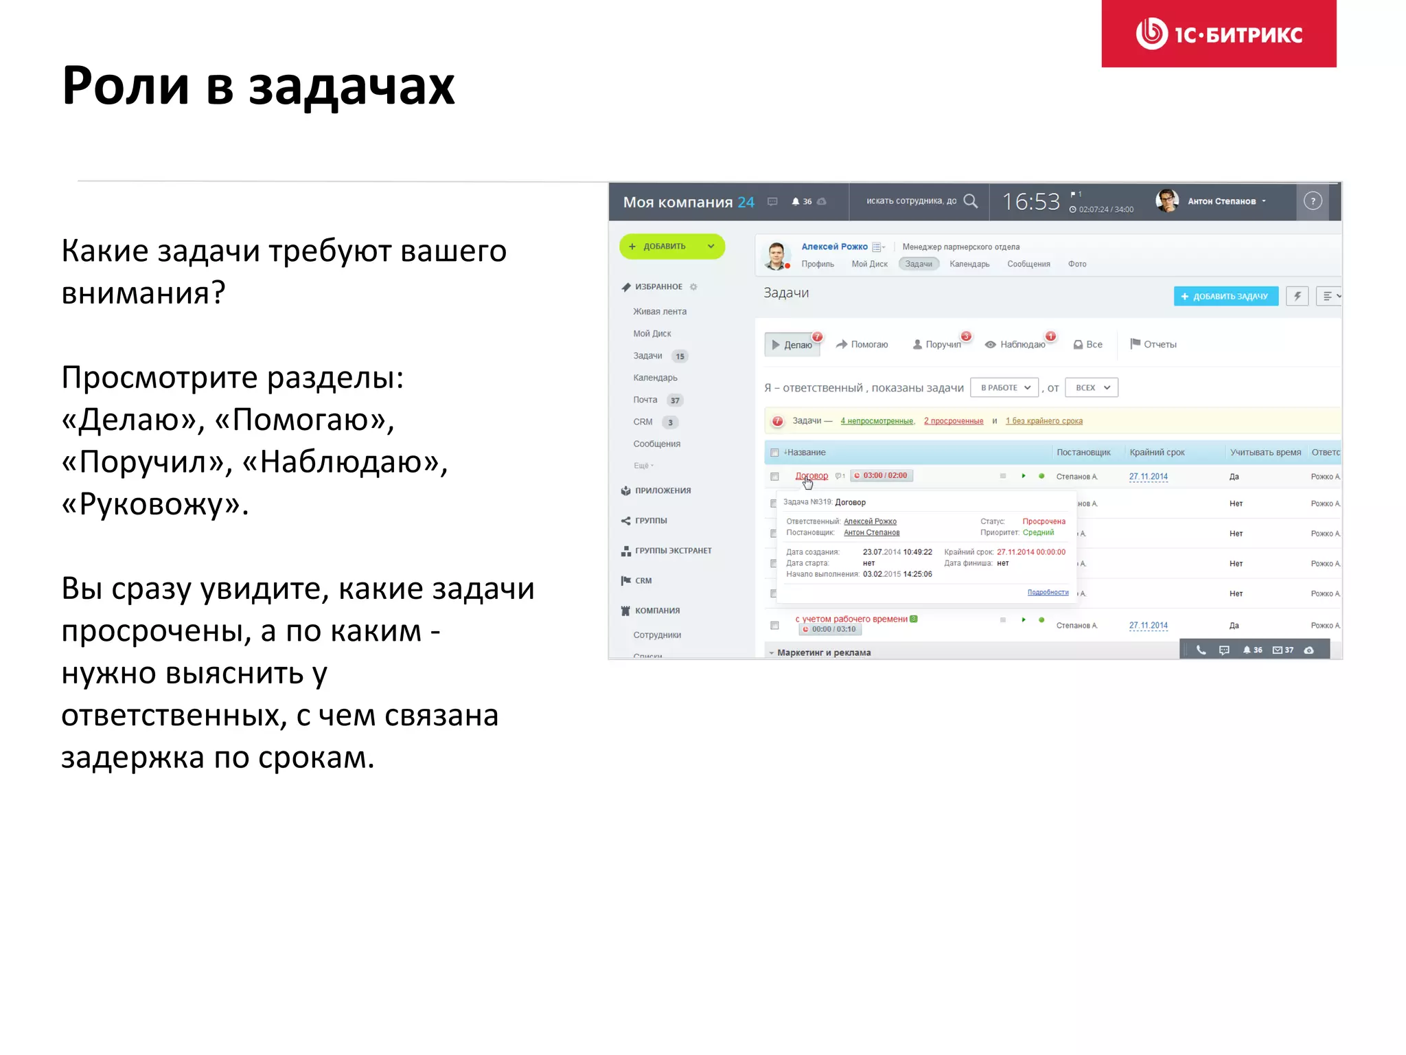The image size is (1406, 1055).
Task: Click the red warning counter 7 icon before Задачи
Action: click(x=777, y=421)
